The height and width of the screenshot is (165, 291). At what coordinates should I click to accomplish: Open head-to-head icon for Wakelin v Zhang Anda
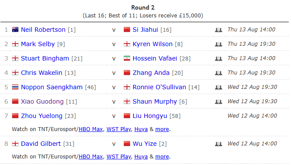(x=219, y=73)
